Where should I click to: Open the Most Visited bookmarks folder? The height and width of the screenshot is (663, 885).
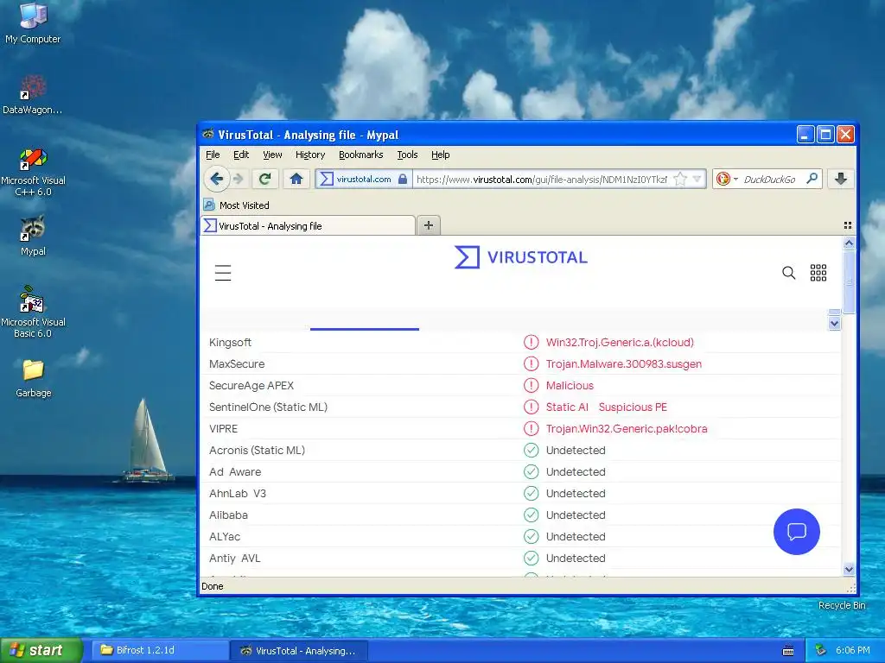pyautogui.click(x=237, y=205)
